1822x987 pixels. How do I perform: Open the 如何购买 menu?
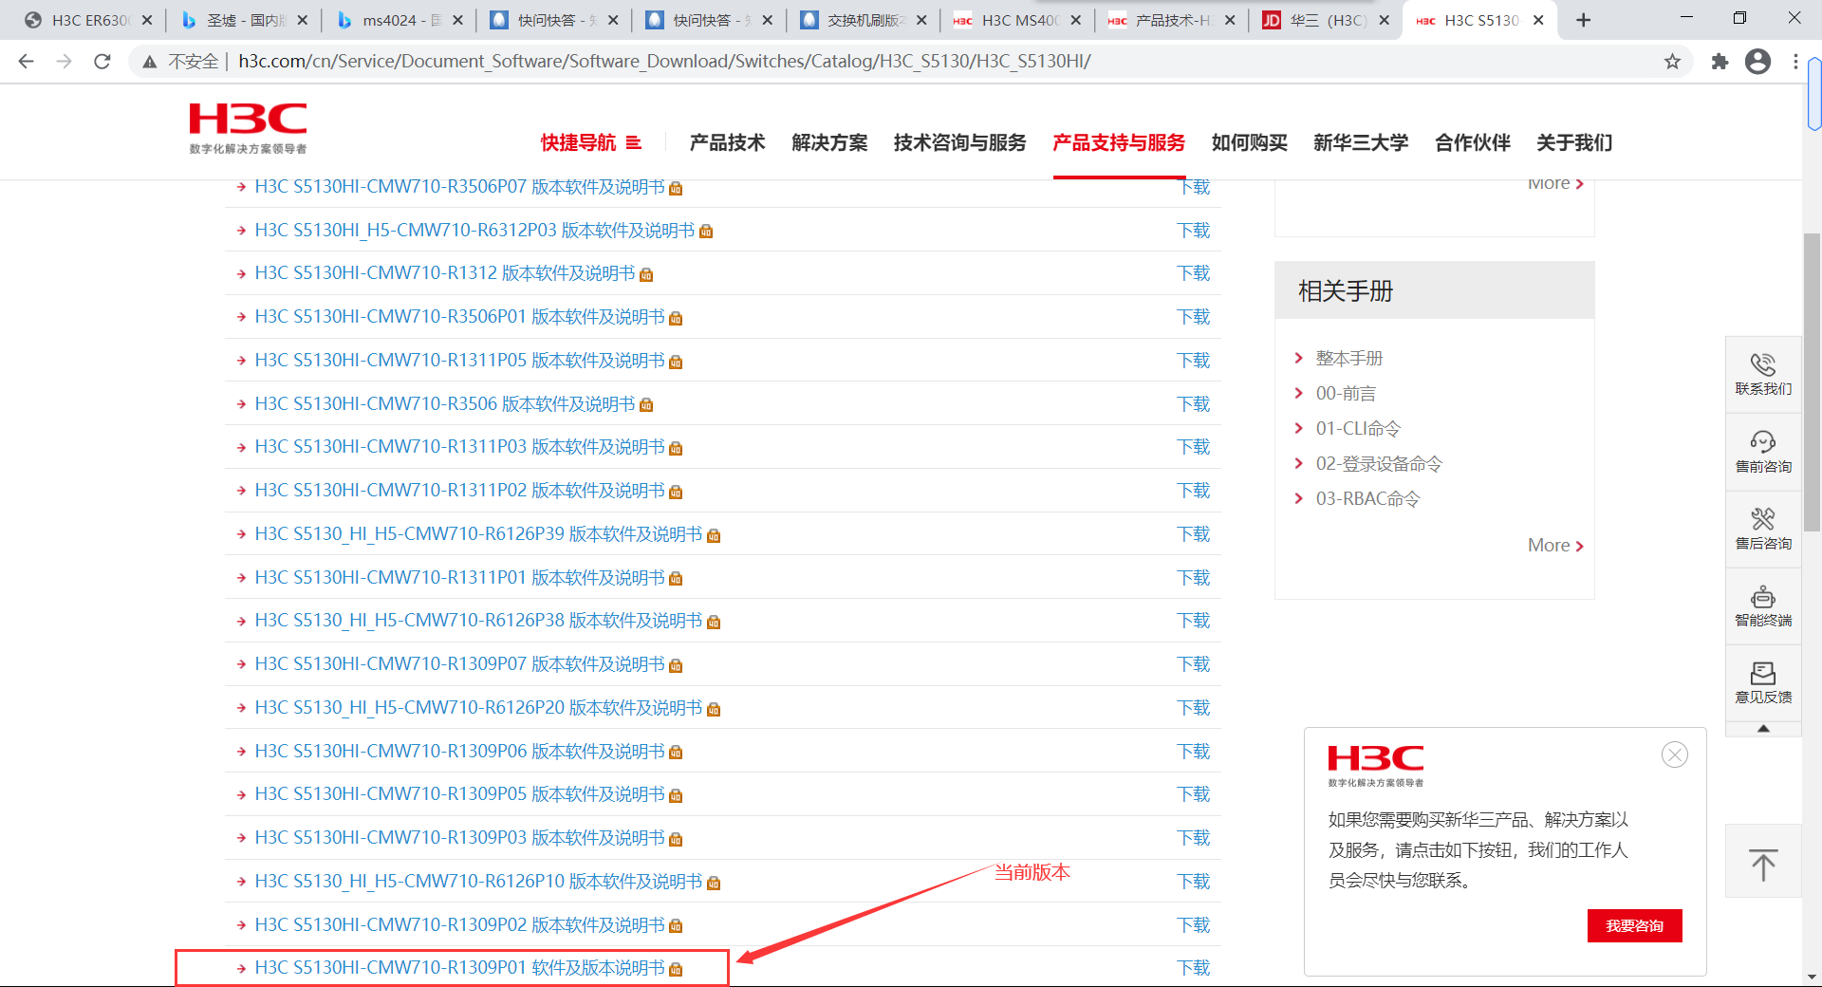(x=1250, y=142)
